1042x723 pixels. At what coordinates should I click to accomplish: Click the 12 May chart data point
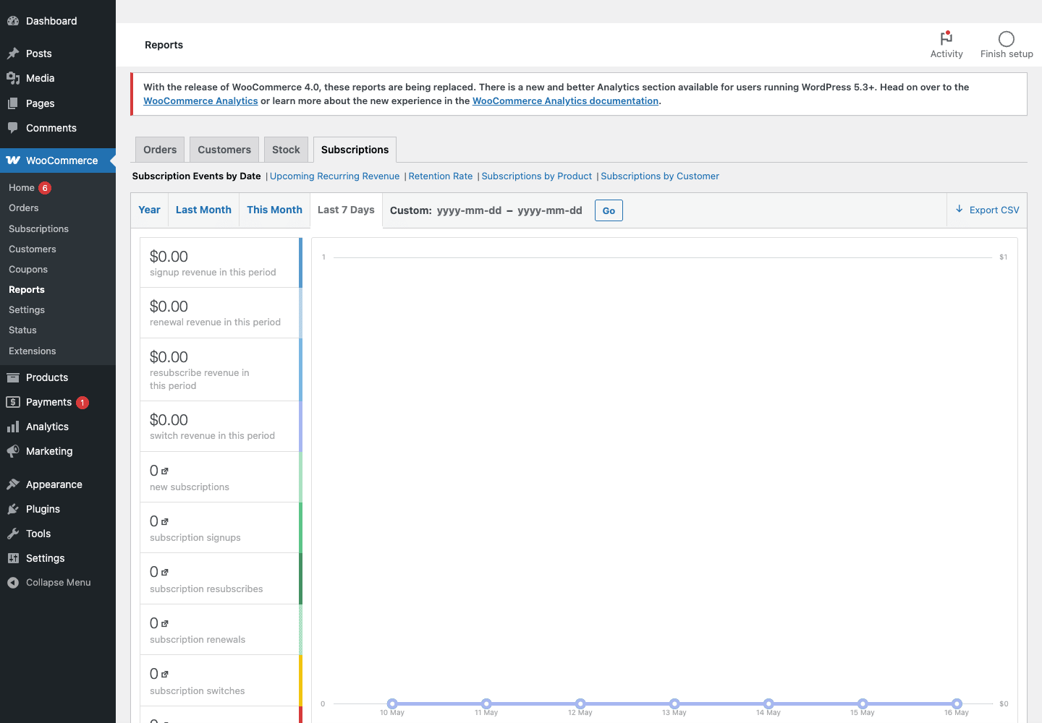tap(580, 703)
